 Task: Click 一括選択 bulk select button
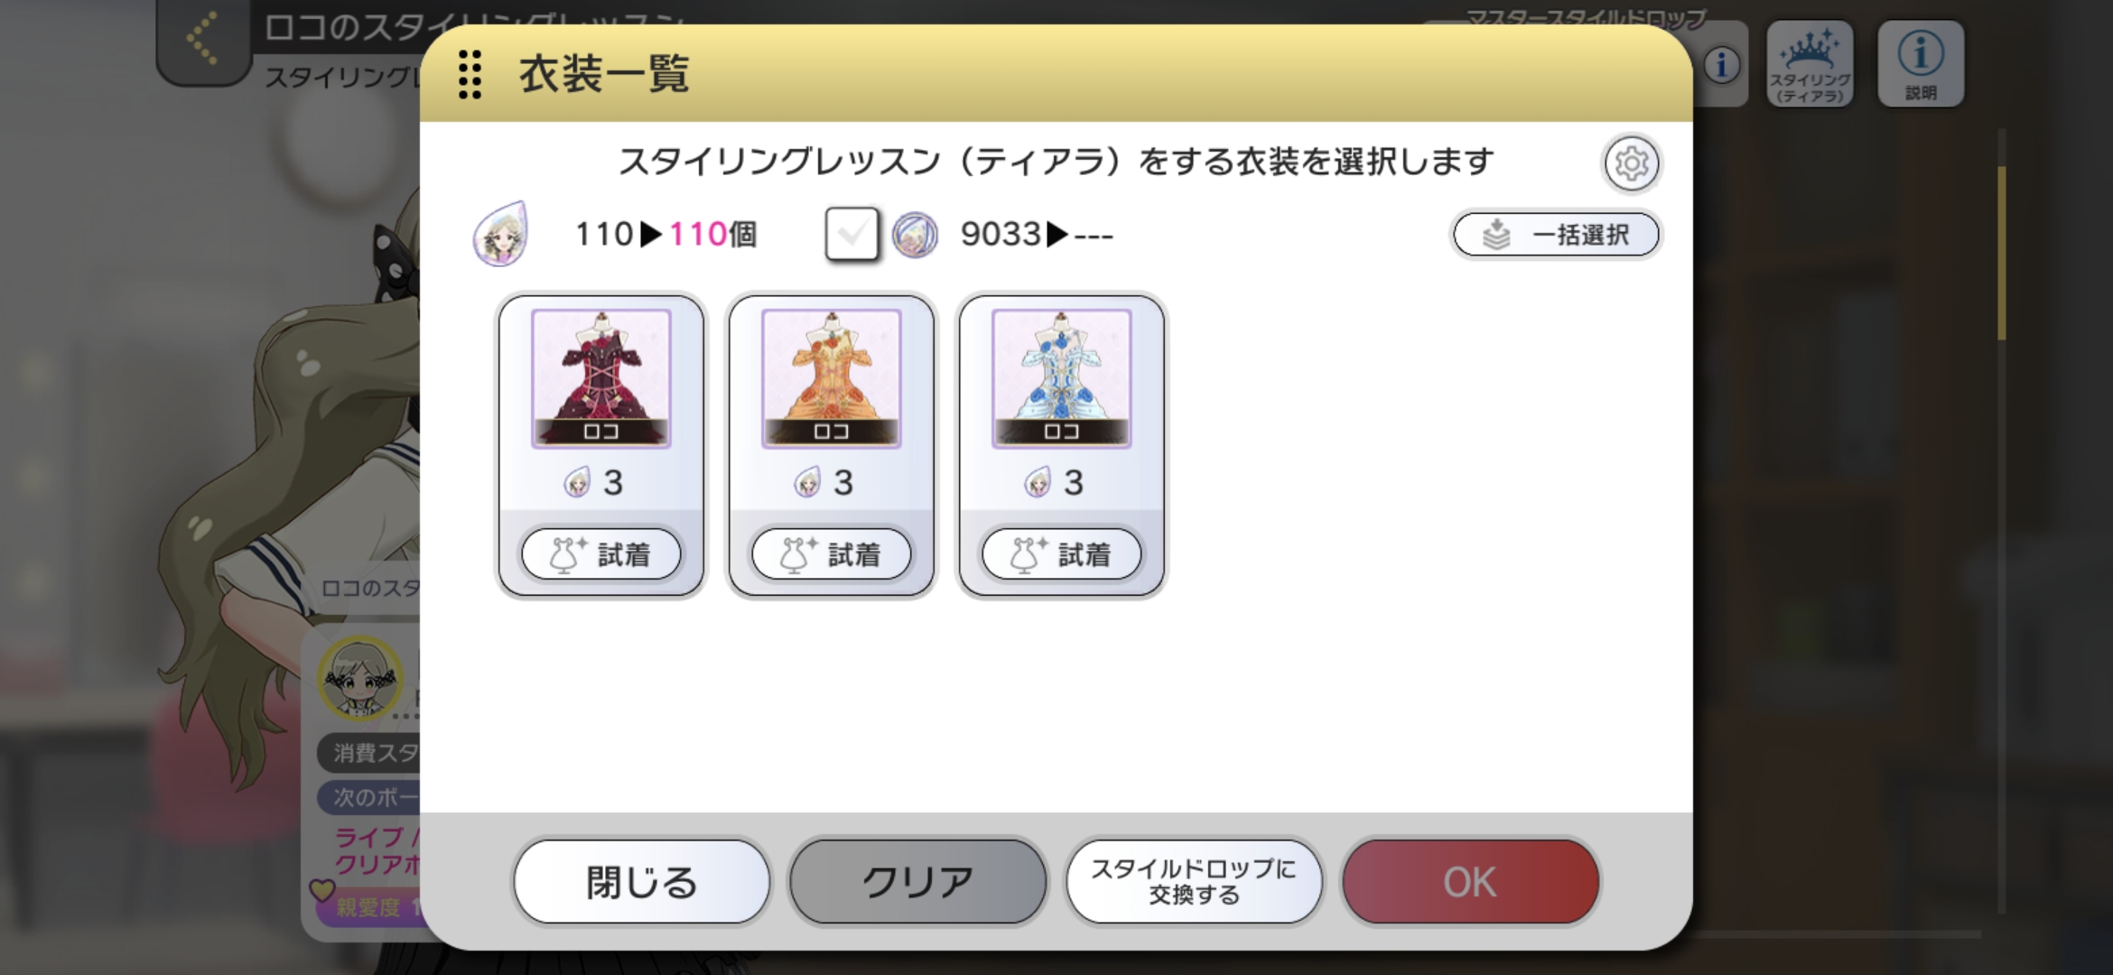(1556, 235)
